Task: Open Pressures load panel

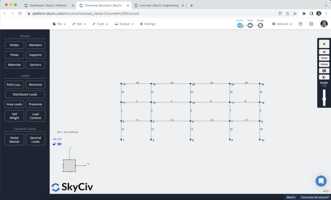Action: pos(36,104)
